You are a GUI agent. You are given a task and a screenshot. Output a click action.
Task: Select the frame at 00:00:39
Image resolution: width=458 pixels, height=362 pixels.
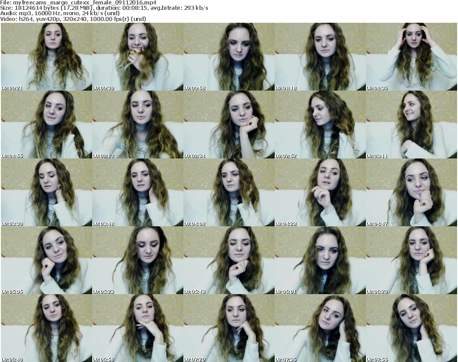(x=138, y=57)
